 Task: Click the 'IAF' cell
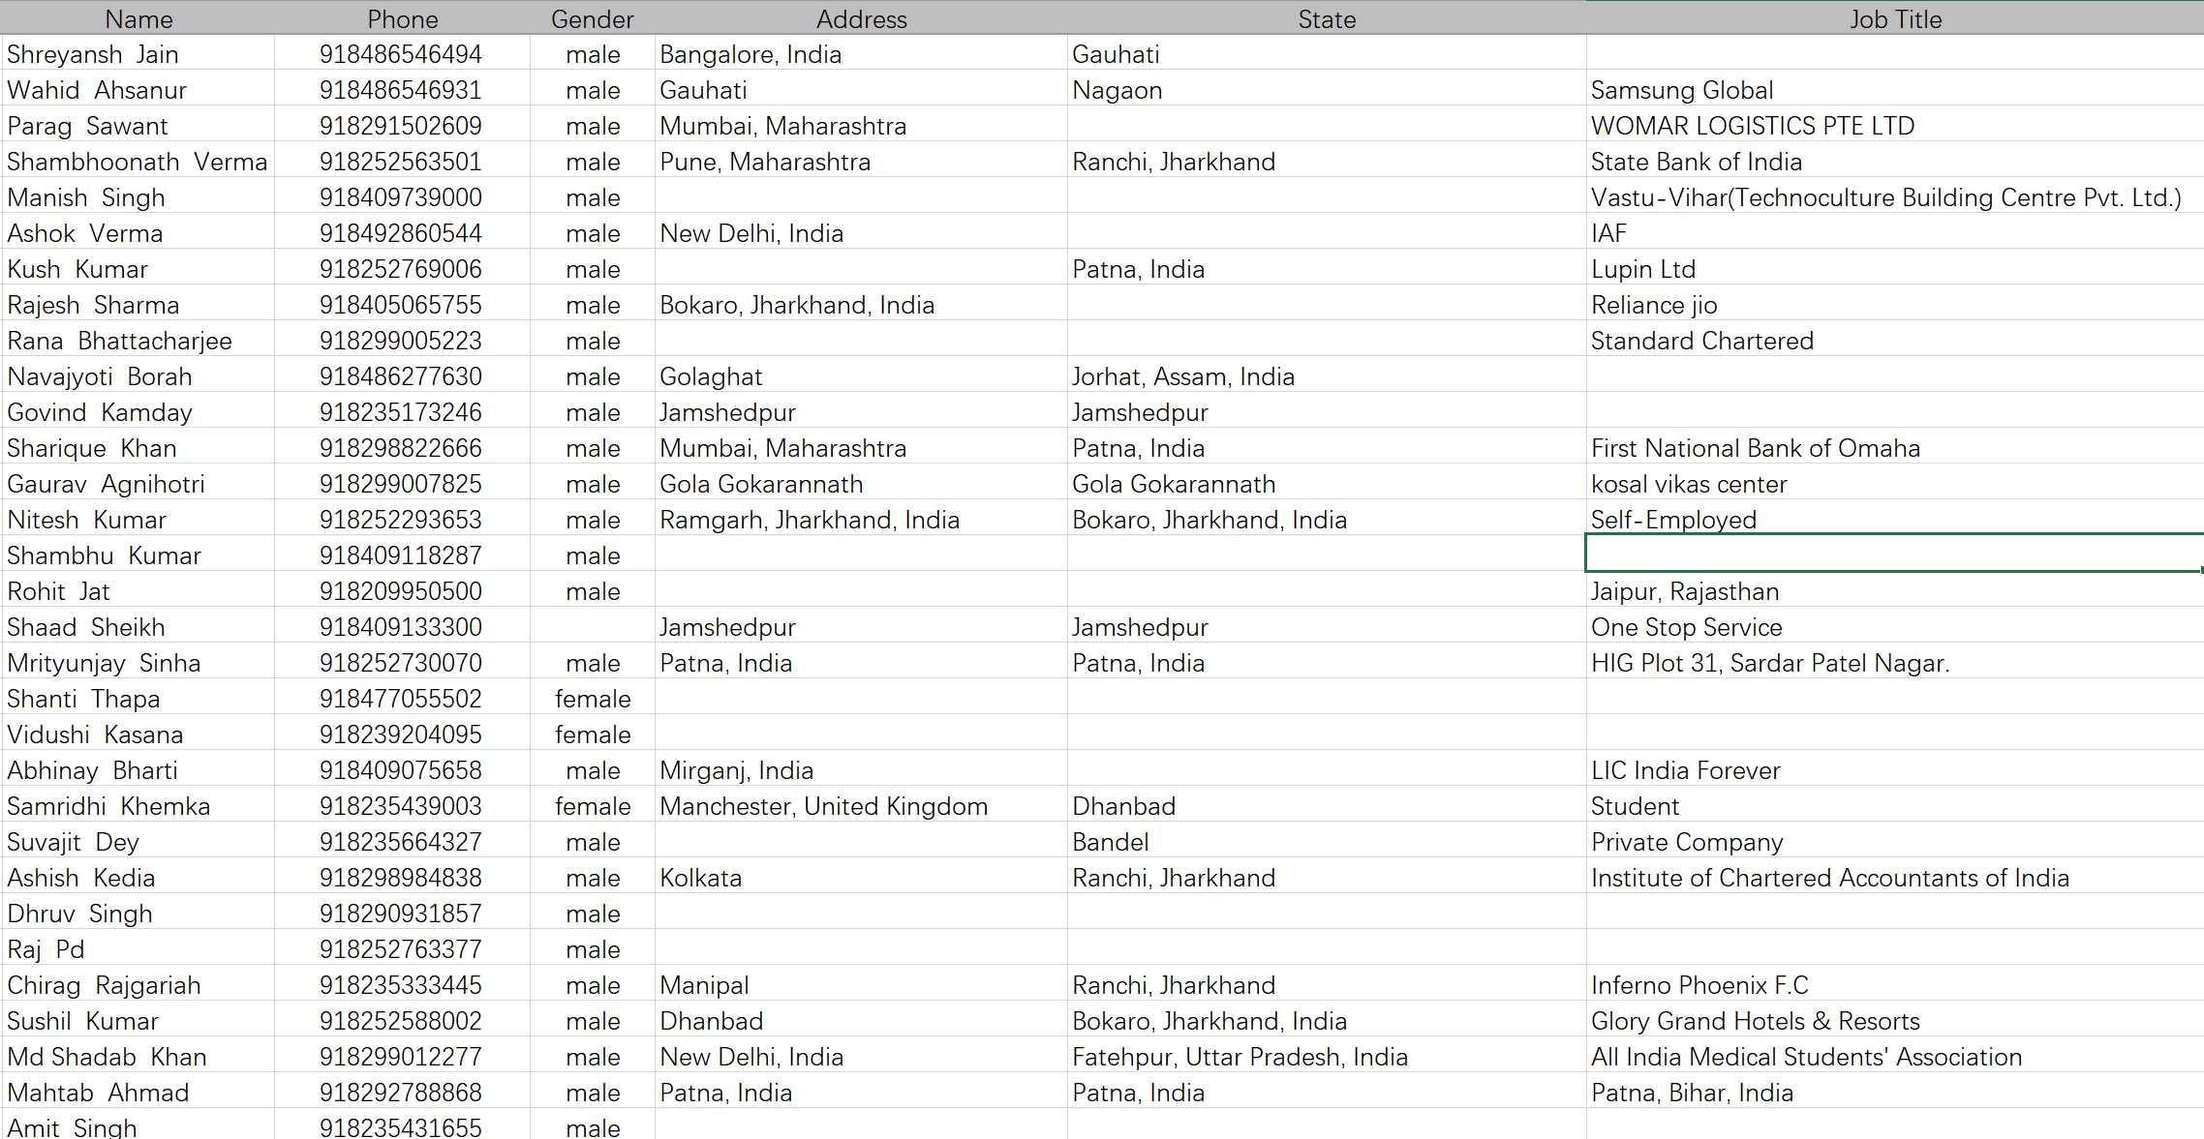tap(1895, 233)
